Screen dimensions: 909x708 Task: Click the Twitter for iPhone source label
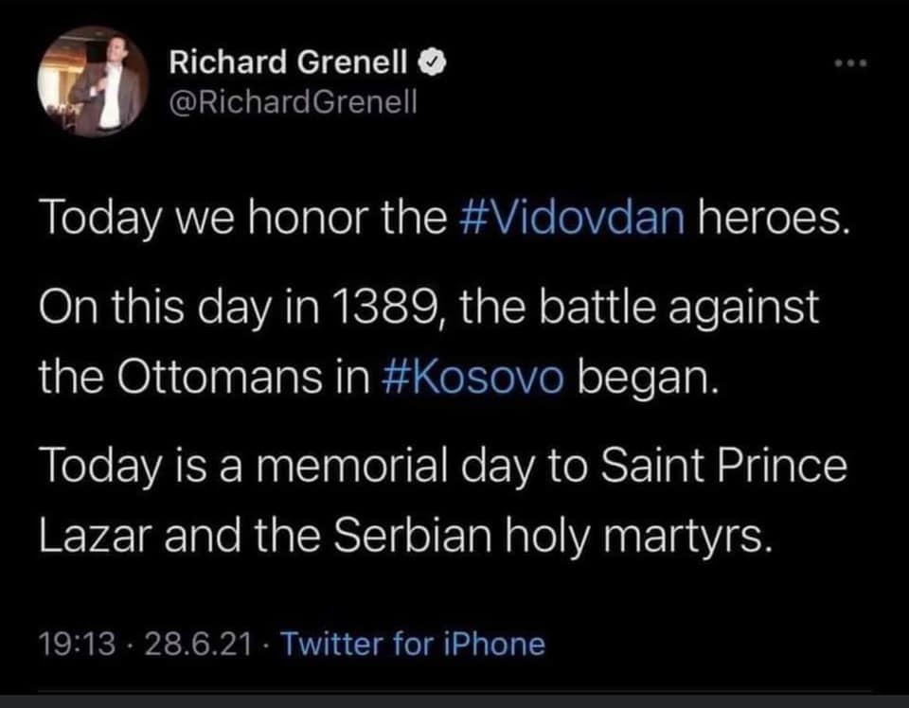coord(414,645)
